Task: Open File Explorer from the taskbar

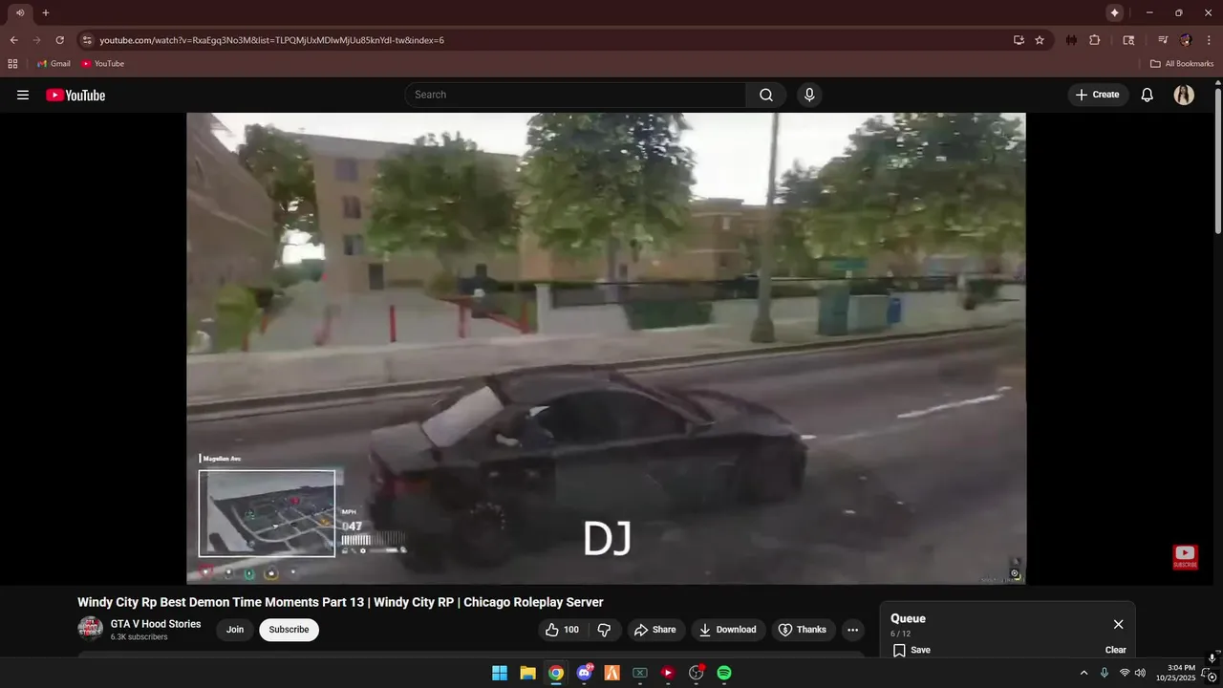Action: click(527, 673)
